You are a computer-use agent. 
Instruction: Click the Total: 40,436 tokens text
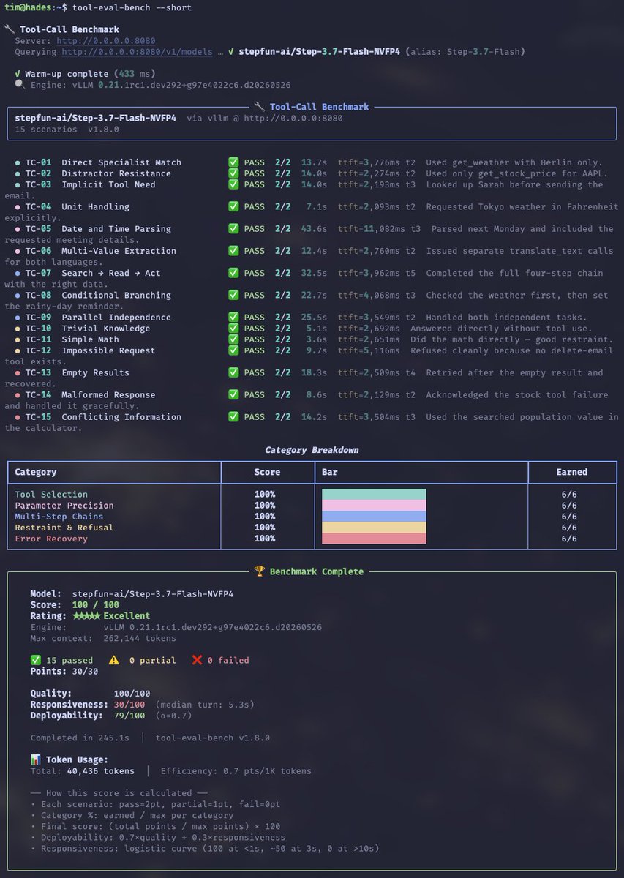coord(82,770)
